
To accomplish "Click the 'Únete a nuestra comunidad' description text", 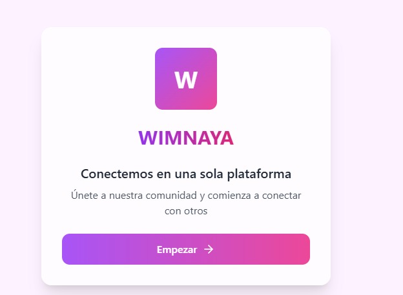I will [x=186, y=203].
